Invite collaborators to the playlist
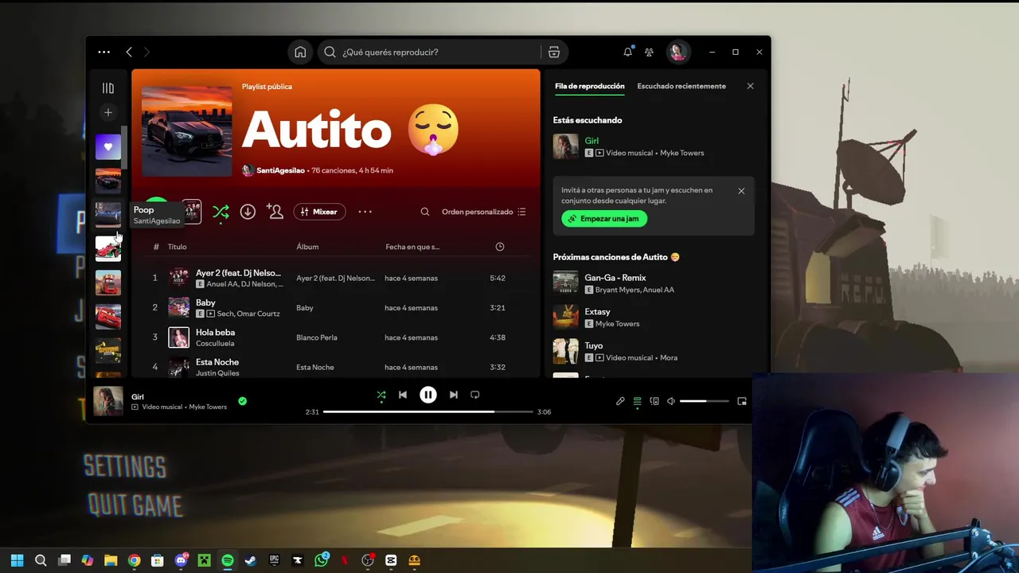The image size is (1019, 573). click(275, 212)
